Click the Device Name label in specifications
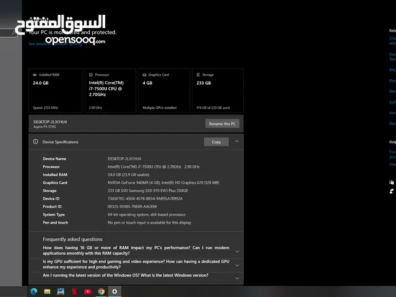 pyautogui.click(x=54, y=159)
